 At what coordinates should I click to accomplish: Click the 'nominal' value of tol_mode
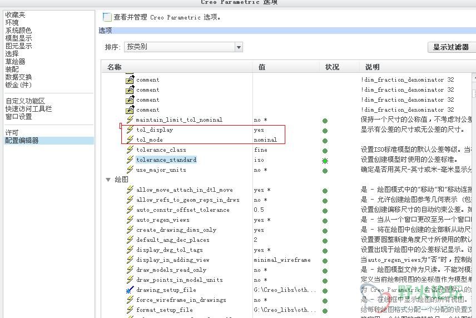265,140
